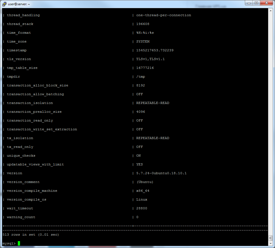
Task: Click the '(Ubuntu)' value
Action: [145, 182]
